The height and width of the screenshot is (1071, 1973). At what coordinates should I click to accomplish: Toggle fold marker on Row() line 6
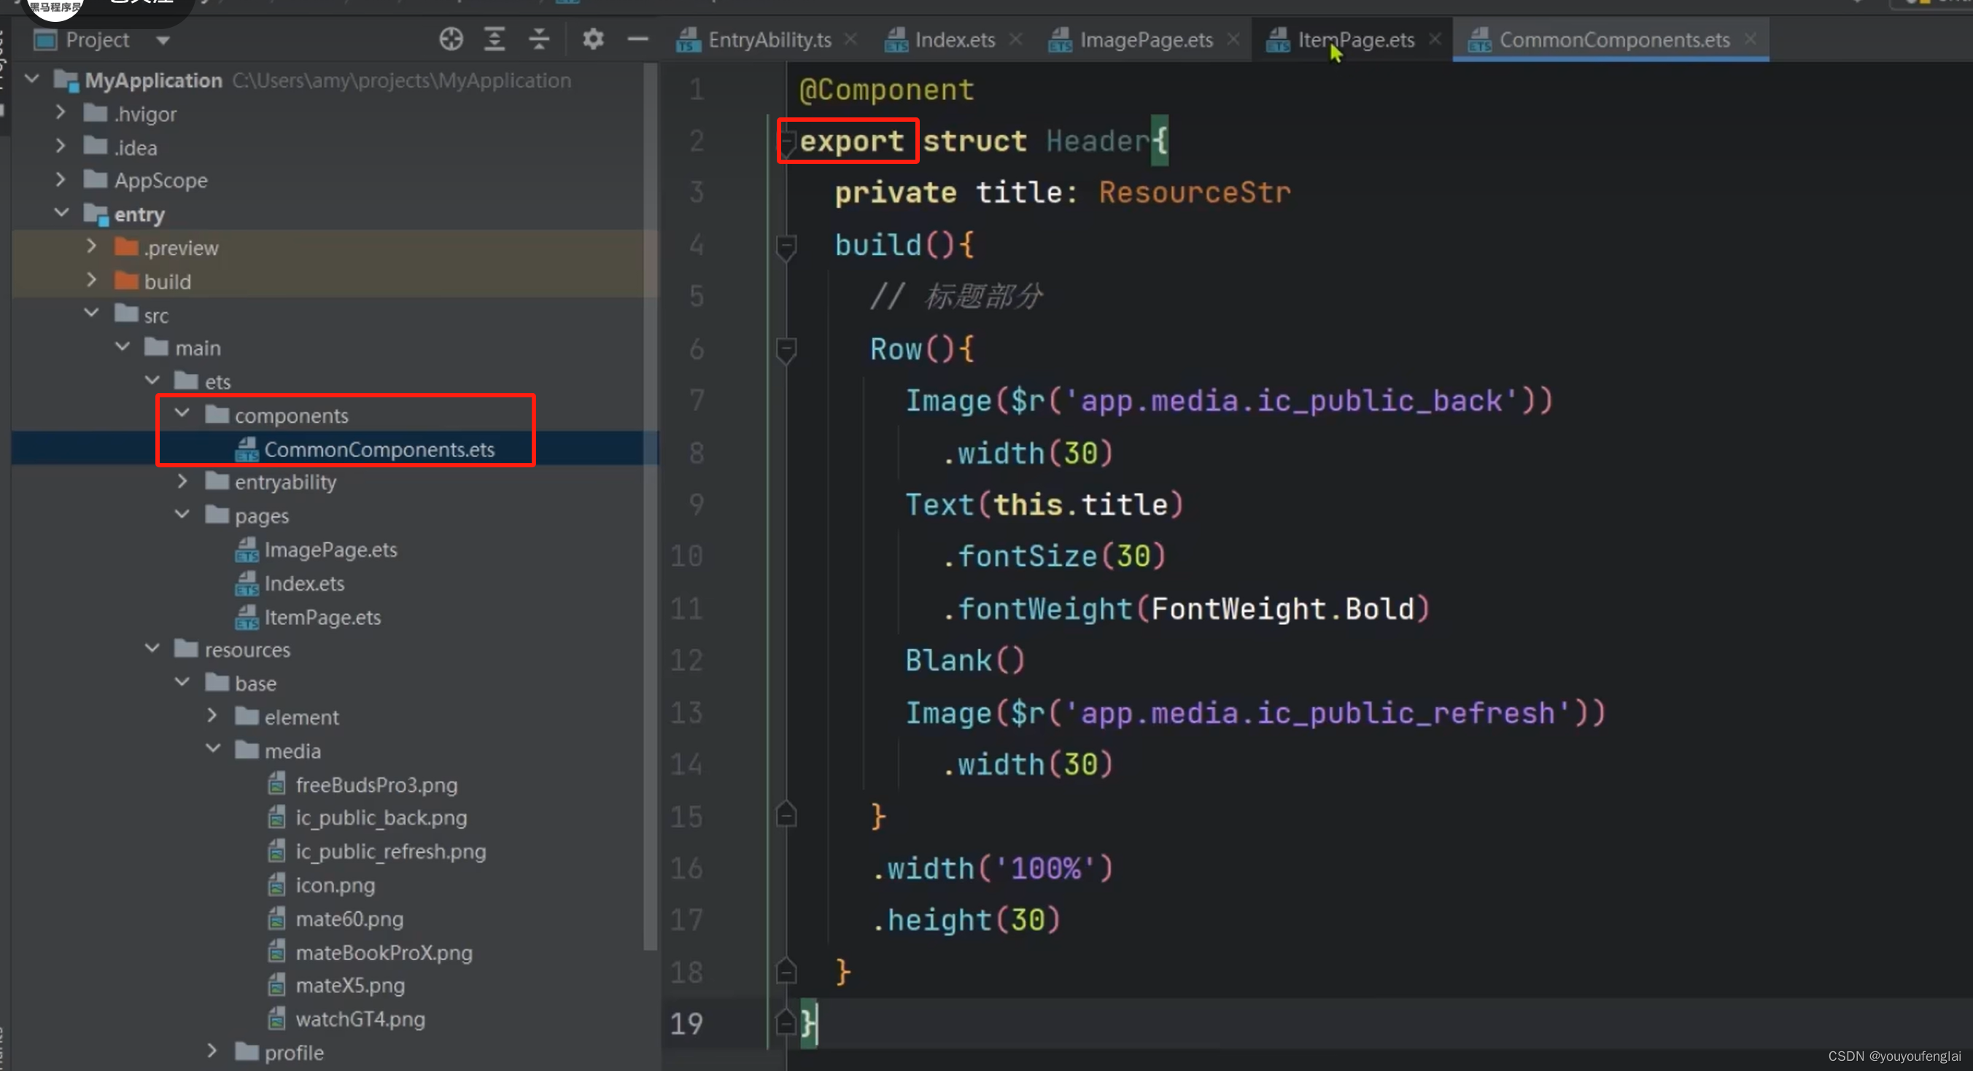(786, 351)
